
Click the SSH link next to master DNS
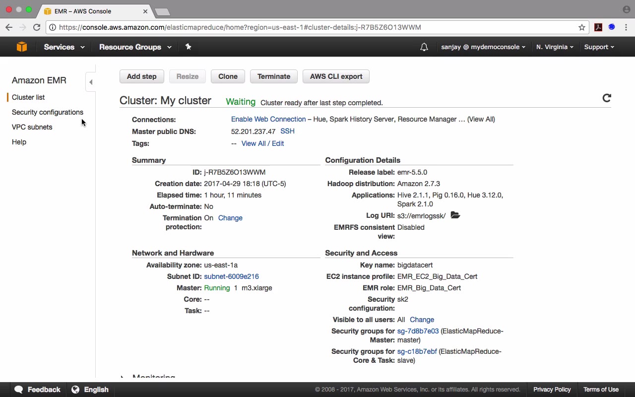[x=288, y=131]
